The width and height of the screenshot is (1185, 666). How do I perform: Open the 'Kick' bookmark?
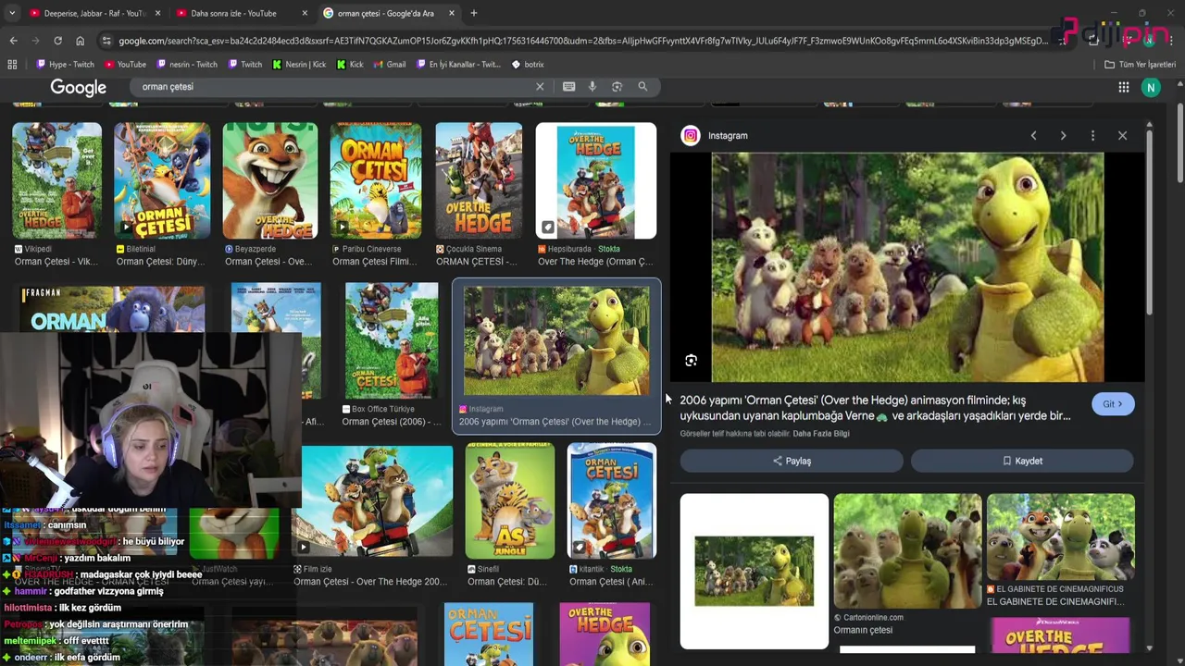(x=350, y=65)
